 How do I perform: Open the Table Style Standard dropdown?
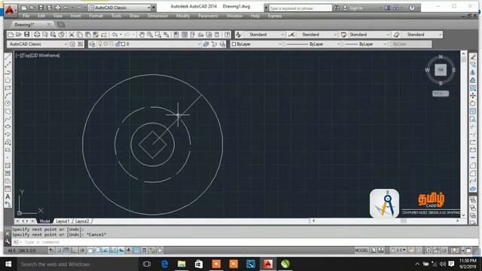(x=369, y=35)
